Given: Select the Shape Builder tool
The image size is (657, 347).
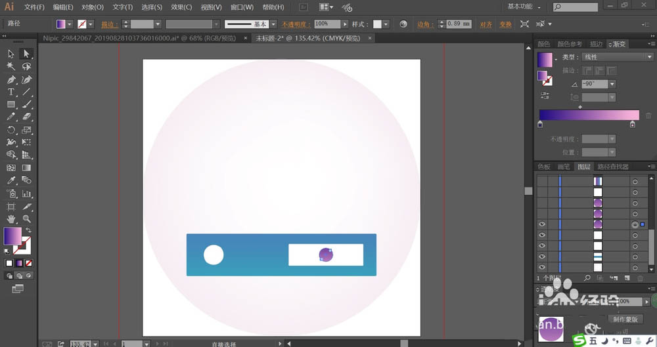Looking at the screenshot, I should [11, 155].
